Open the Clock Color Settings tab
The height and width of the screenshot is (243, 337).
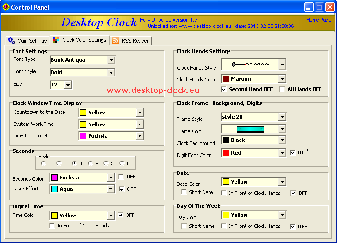(x=80, y=40)
